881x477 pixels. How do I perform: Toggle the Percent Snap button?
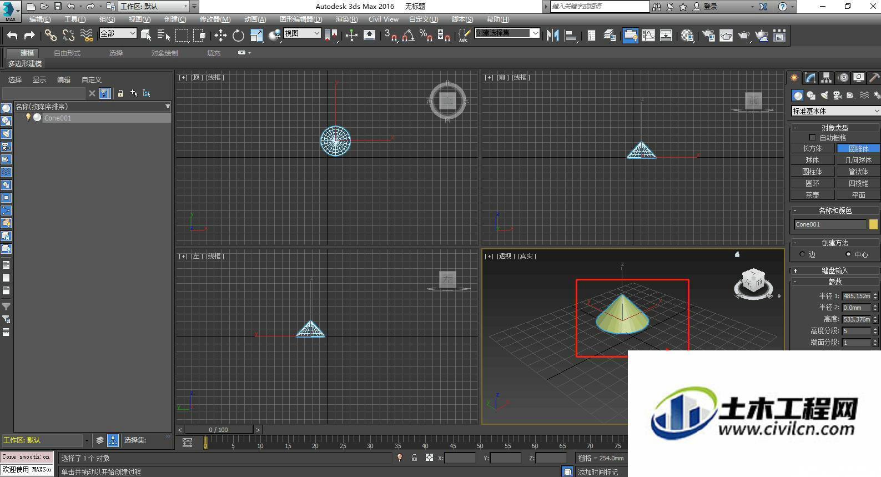point(426,36)
